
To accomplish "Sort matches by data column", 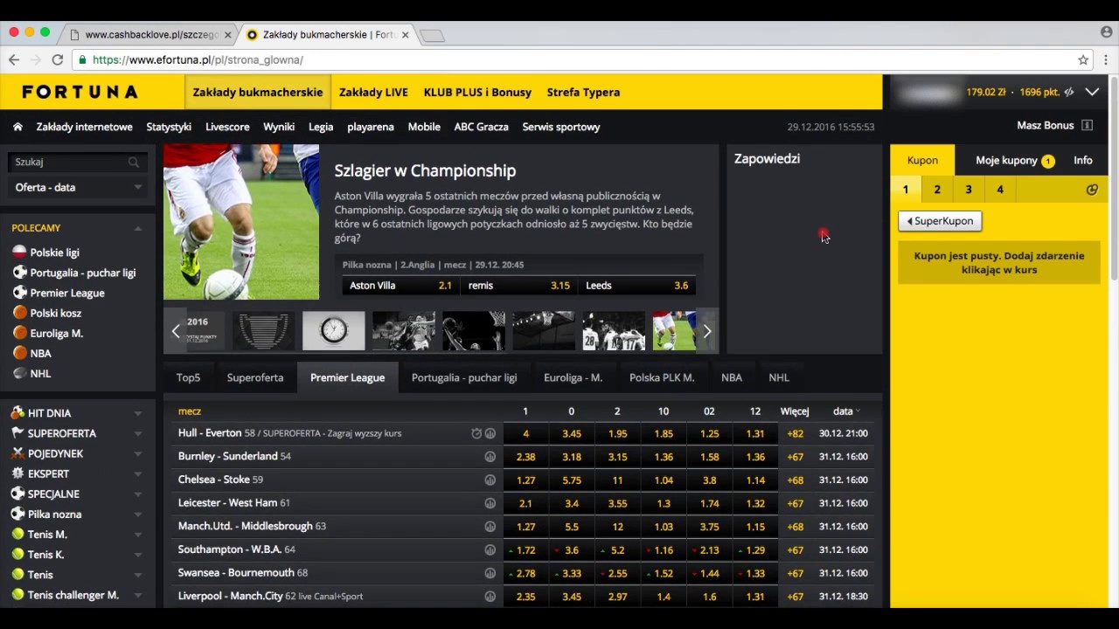I will (846, 411).
